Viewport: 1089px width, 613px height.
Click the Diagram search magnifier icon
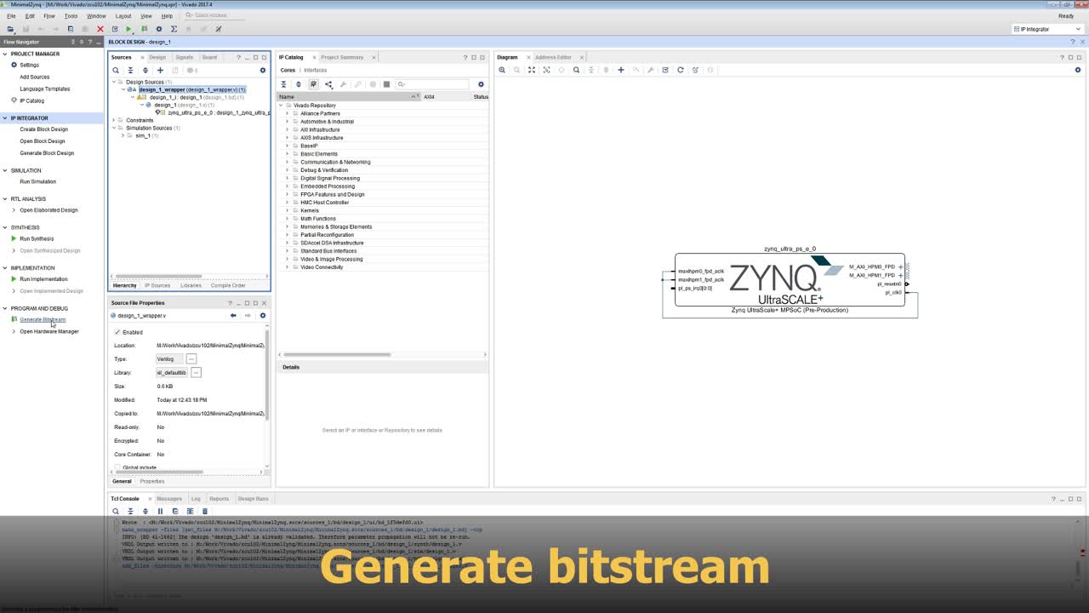click(x=576, y=70)
